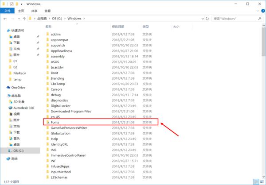266x185 pixels.
Task: Switch to details view icon in status bar
Action: tap(256, 182)
